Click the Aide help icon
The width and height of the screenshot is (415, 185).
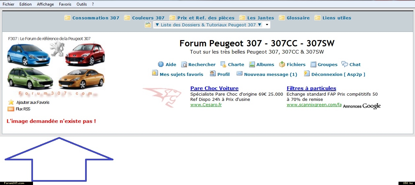point(161,64)
